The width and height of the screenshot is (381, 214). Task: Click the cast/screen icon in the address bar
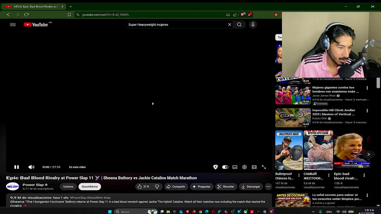228,15
